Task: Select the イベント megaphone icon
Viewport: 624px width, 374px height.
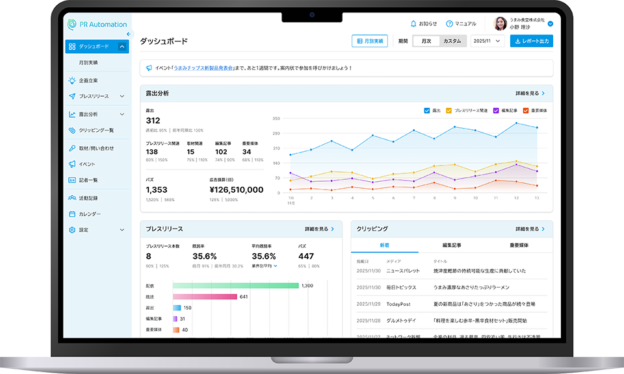Action: pyautogui.click(x=73, y=164)
